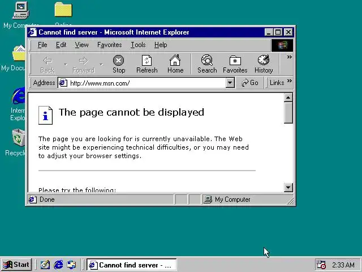362x272 pixels.
Task: Open the Tools menu
Action: pyautogui.click(x=138, y=45)
